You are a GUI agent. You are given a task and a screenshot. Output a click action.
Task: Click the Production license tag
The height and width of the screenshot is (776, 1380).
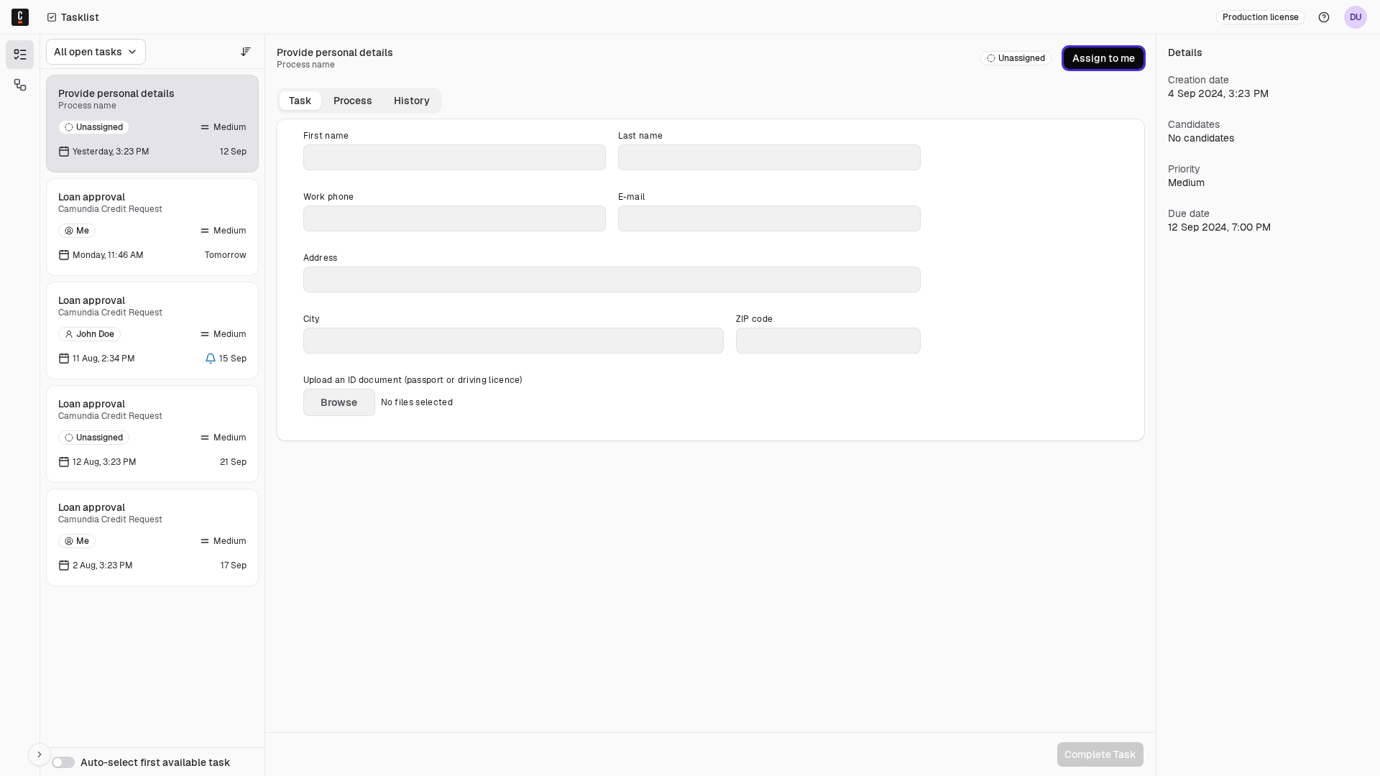[x=1261, y=17]
